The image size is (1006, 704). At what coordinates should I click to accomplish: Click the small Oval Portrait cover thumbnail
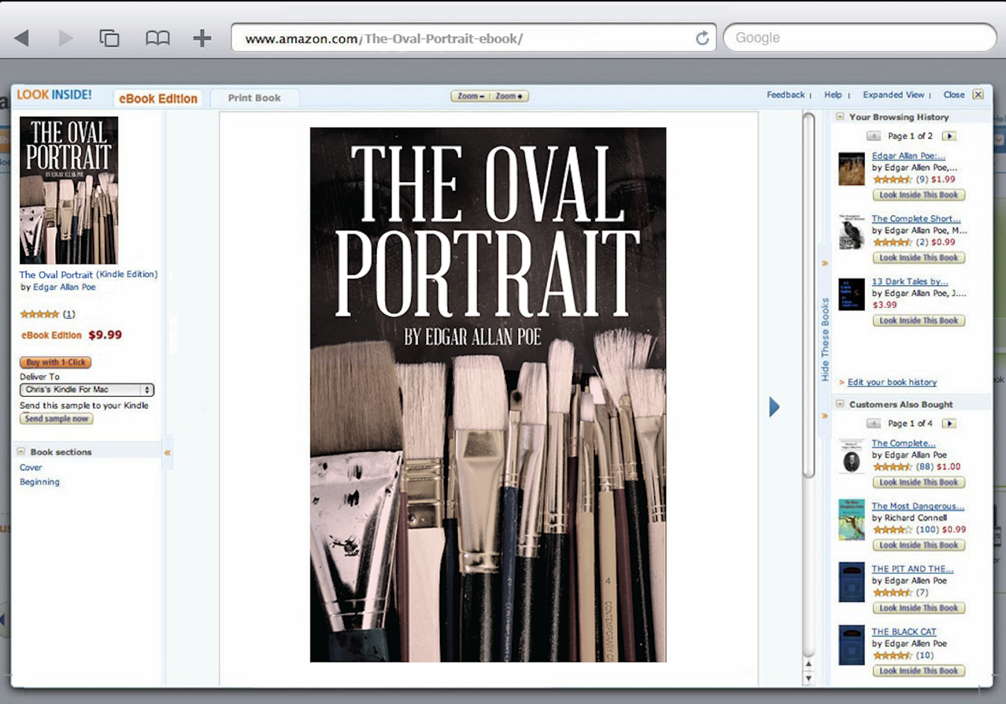tap(69, 190)
